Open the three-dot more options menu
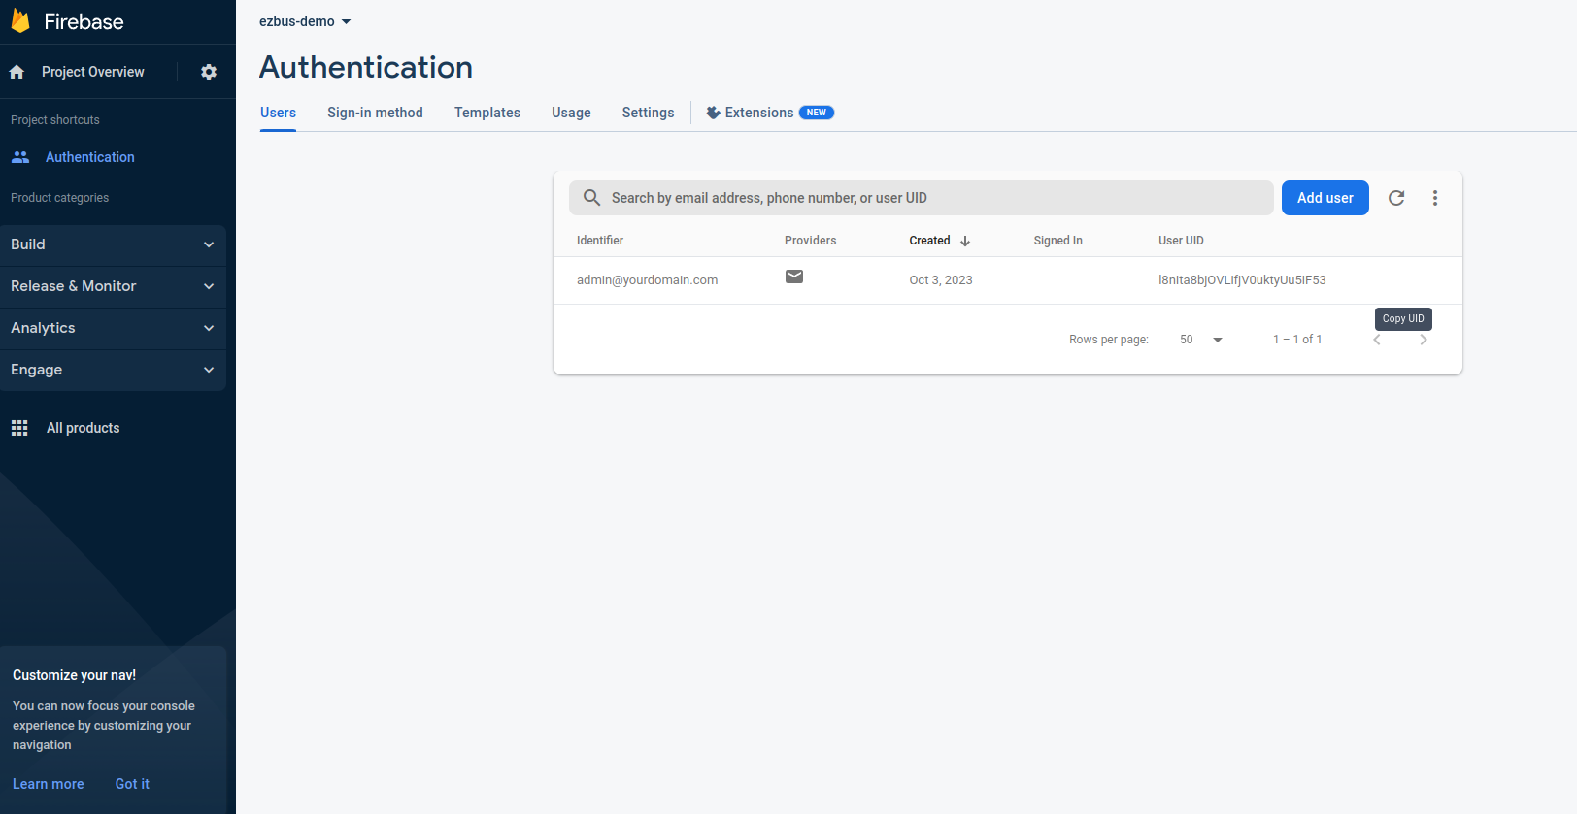 coord(1435,198)
